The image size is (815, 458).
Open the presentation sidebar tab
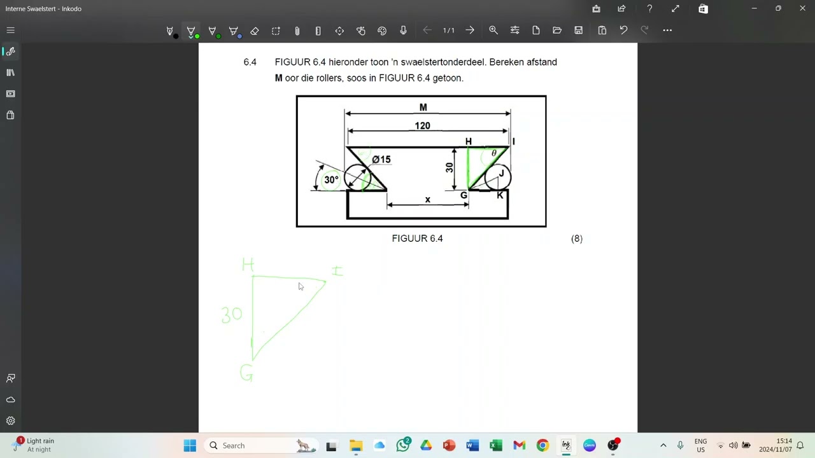(10, 94)
